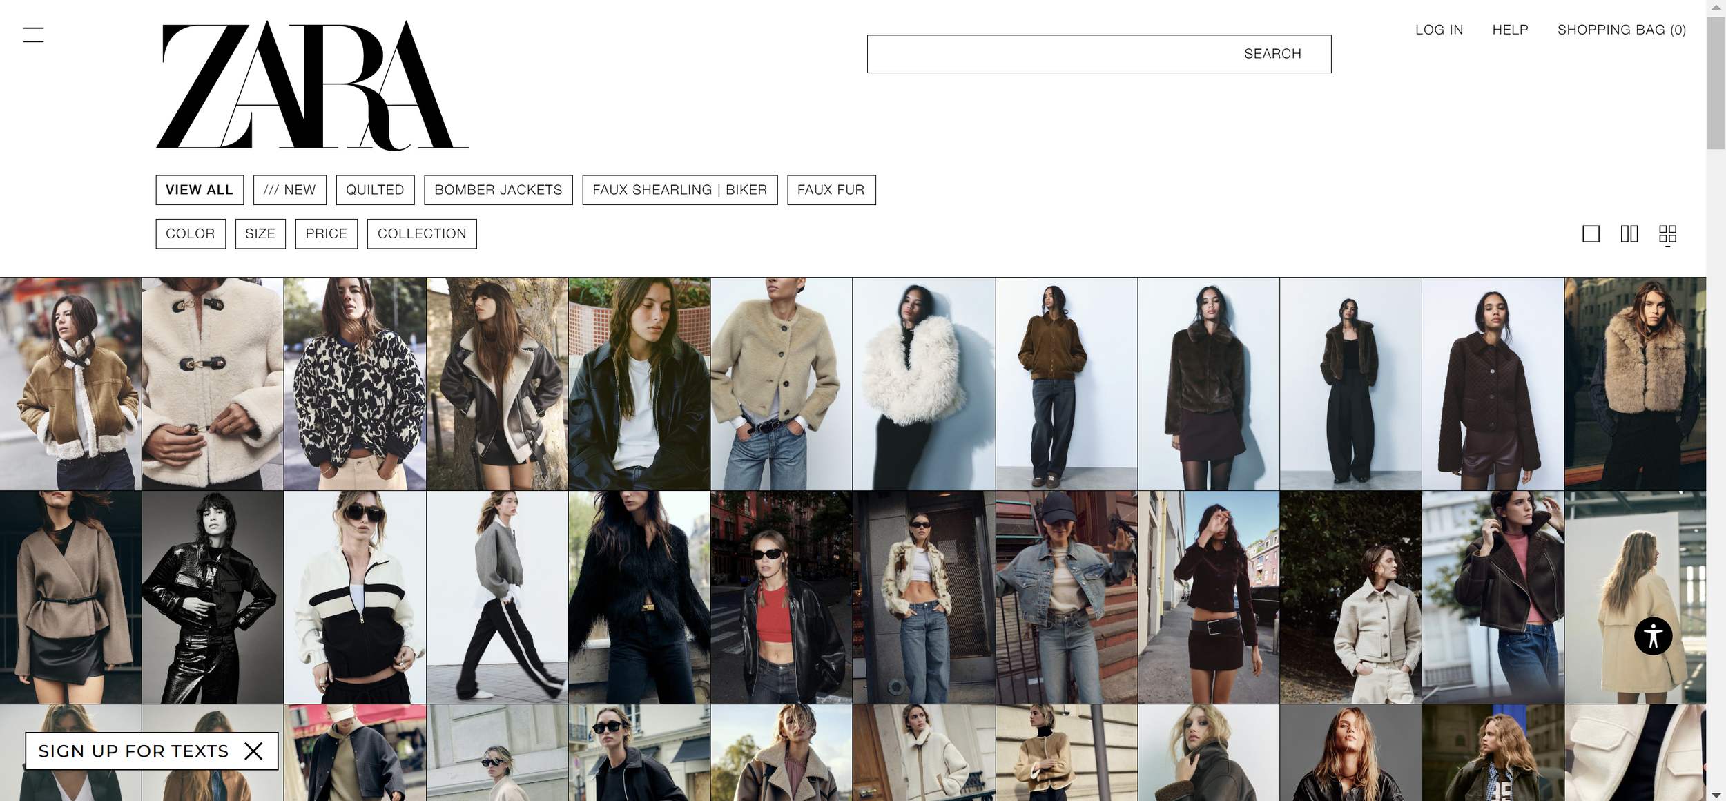Open the accessibility widget icon
1726x801 pixels.
[1653, 636]
